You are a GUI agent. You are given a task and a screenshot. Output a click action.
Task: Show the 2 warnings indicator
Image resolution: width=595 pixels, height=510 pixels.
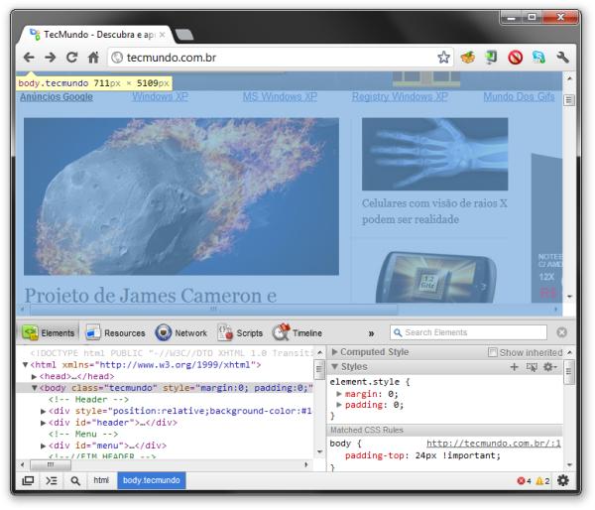tap(542, 481)
